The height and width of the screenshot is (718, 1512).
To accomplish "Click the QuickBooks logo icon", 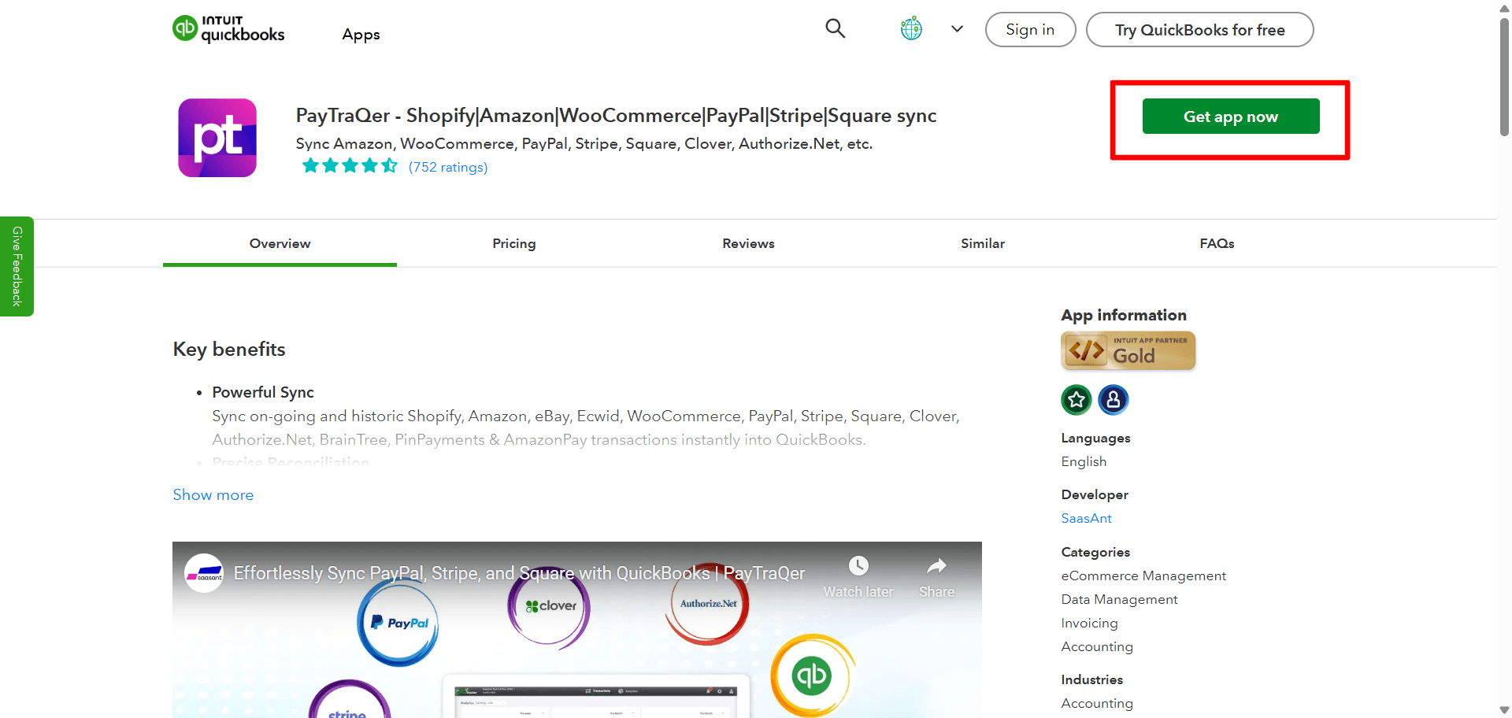I will tap(186, 28).
